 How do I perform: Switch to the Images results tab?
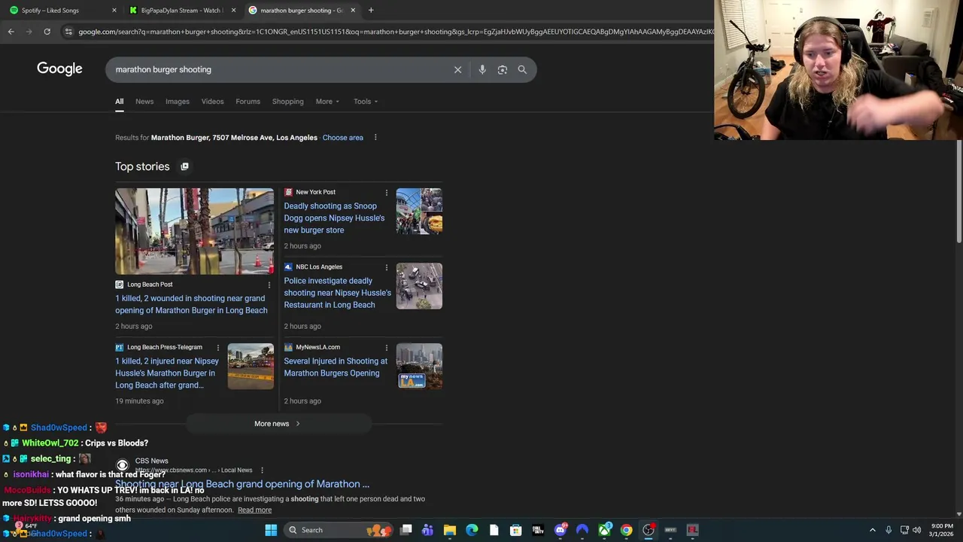point(178,102)
